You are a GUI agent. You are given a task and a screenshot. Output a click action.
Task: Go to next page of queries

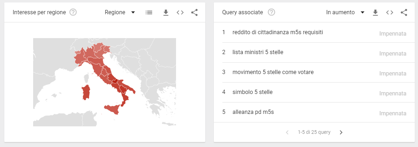[x=341, y=132]
